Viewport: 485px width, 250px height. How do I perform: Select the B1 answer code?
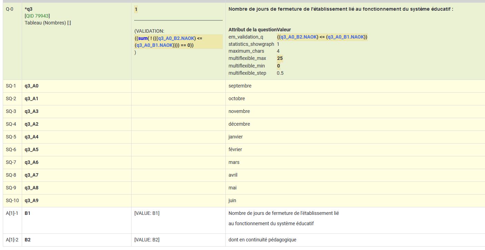coord(28,213)
